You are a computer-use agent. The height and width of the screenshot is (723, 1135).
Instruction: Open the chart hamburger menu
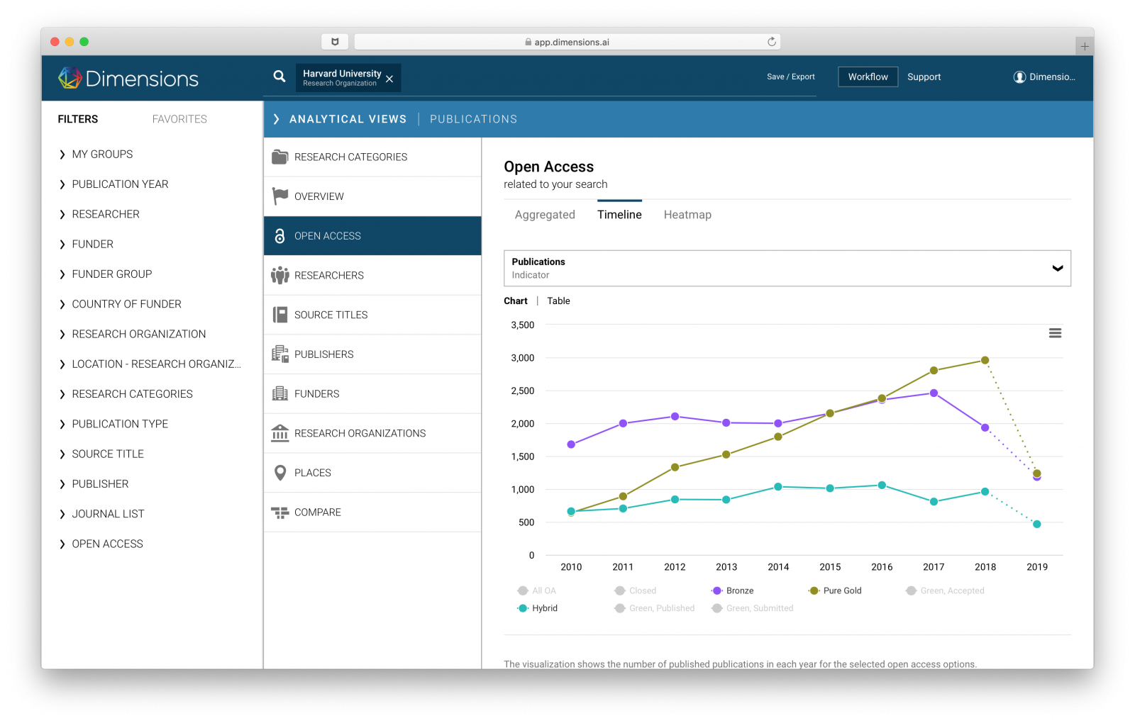click(1055, 333)
